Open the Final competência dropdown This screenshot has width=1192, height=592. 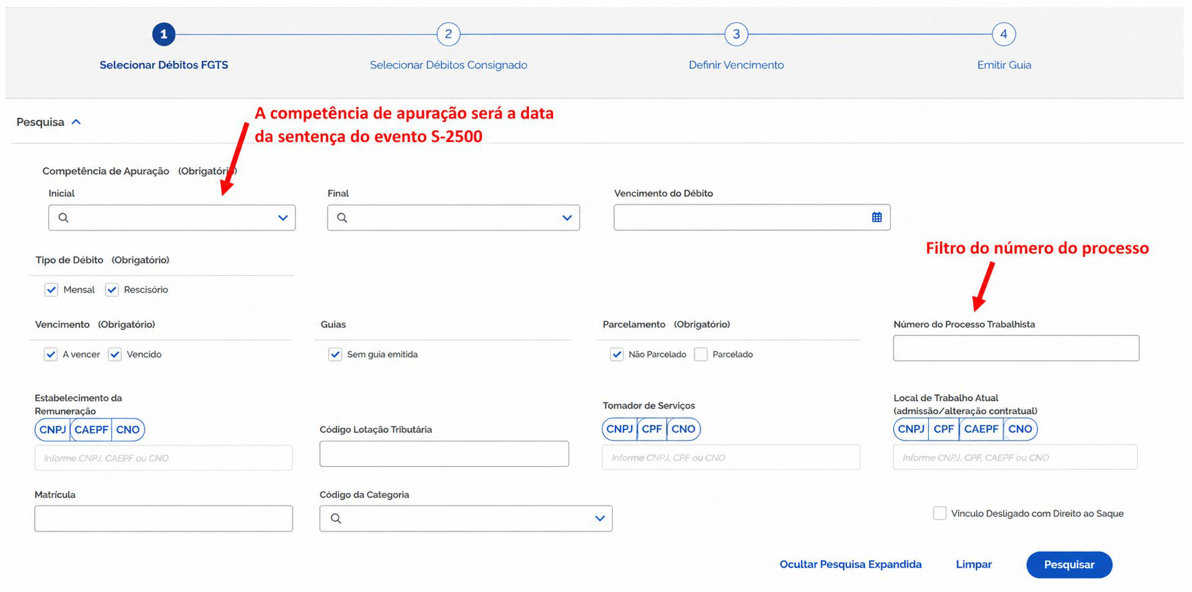567,218
